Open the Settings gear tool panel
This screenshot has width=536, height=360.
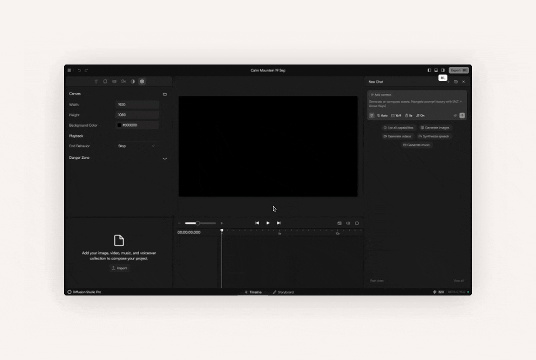[x=142, y=81]
